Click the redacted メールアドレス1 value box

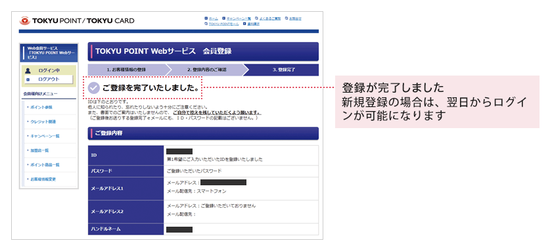223,183
